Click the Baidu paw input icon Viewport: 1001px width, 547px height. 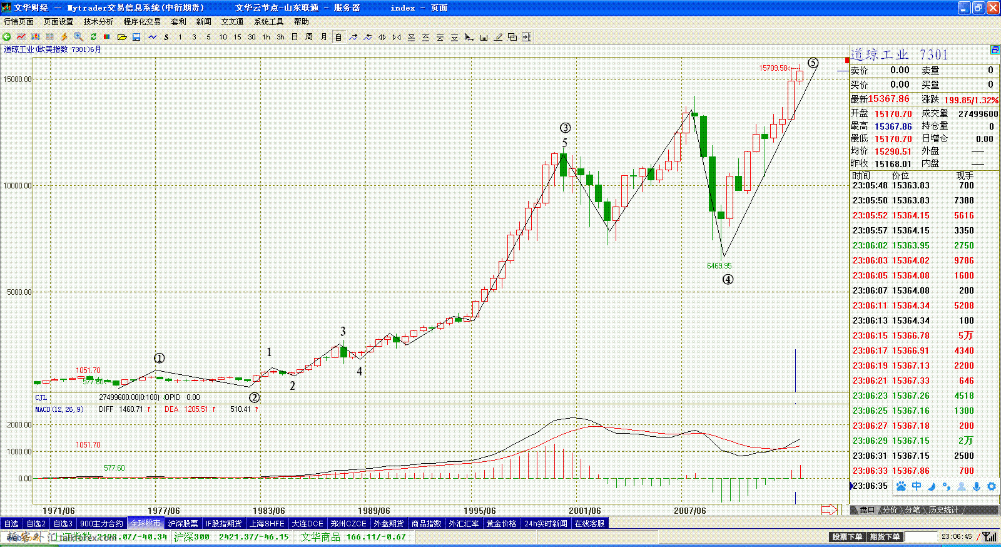(901, 486)
